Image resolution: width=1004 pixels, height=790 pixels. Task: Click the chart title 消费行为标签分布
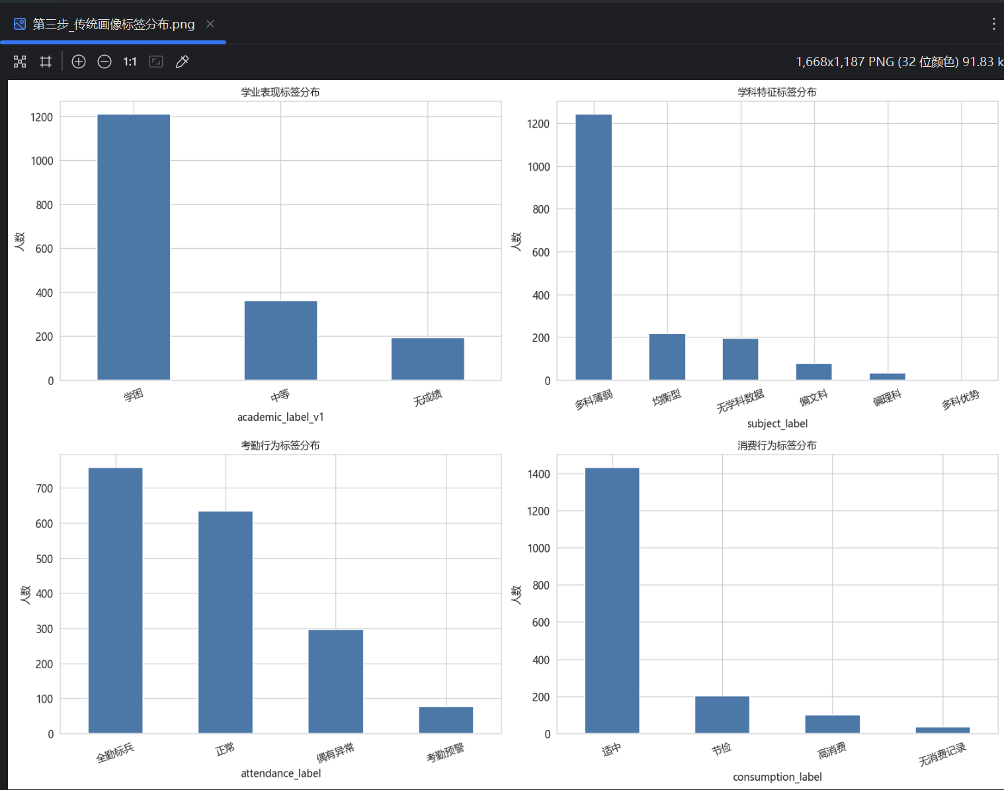pos(777,445)
